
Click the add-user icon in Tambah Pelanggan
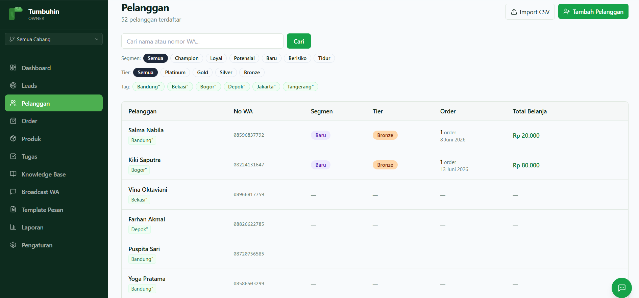567,11
